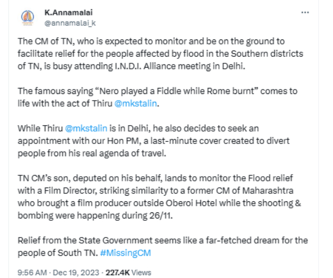Click K.Annamalai's profile avatar
Viewport: 333px width, 278px height.
pyautogui.click(x=26, y=18)
